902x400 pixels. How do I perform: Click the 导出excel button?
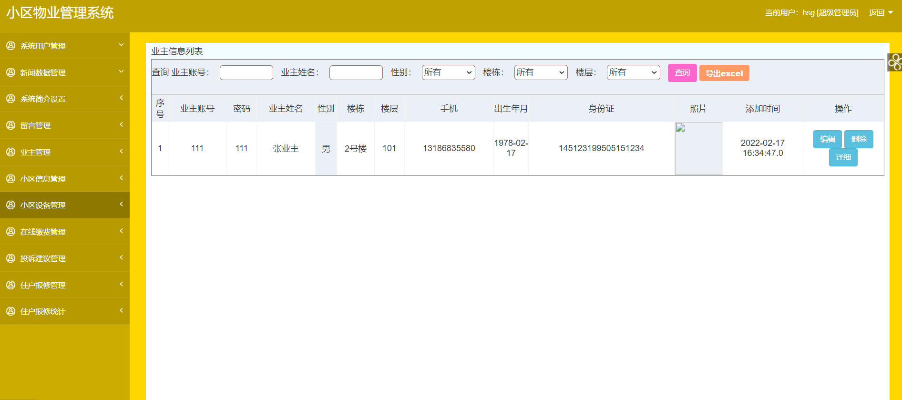click(x=724, y=73)
